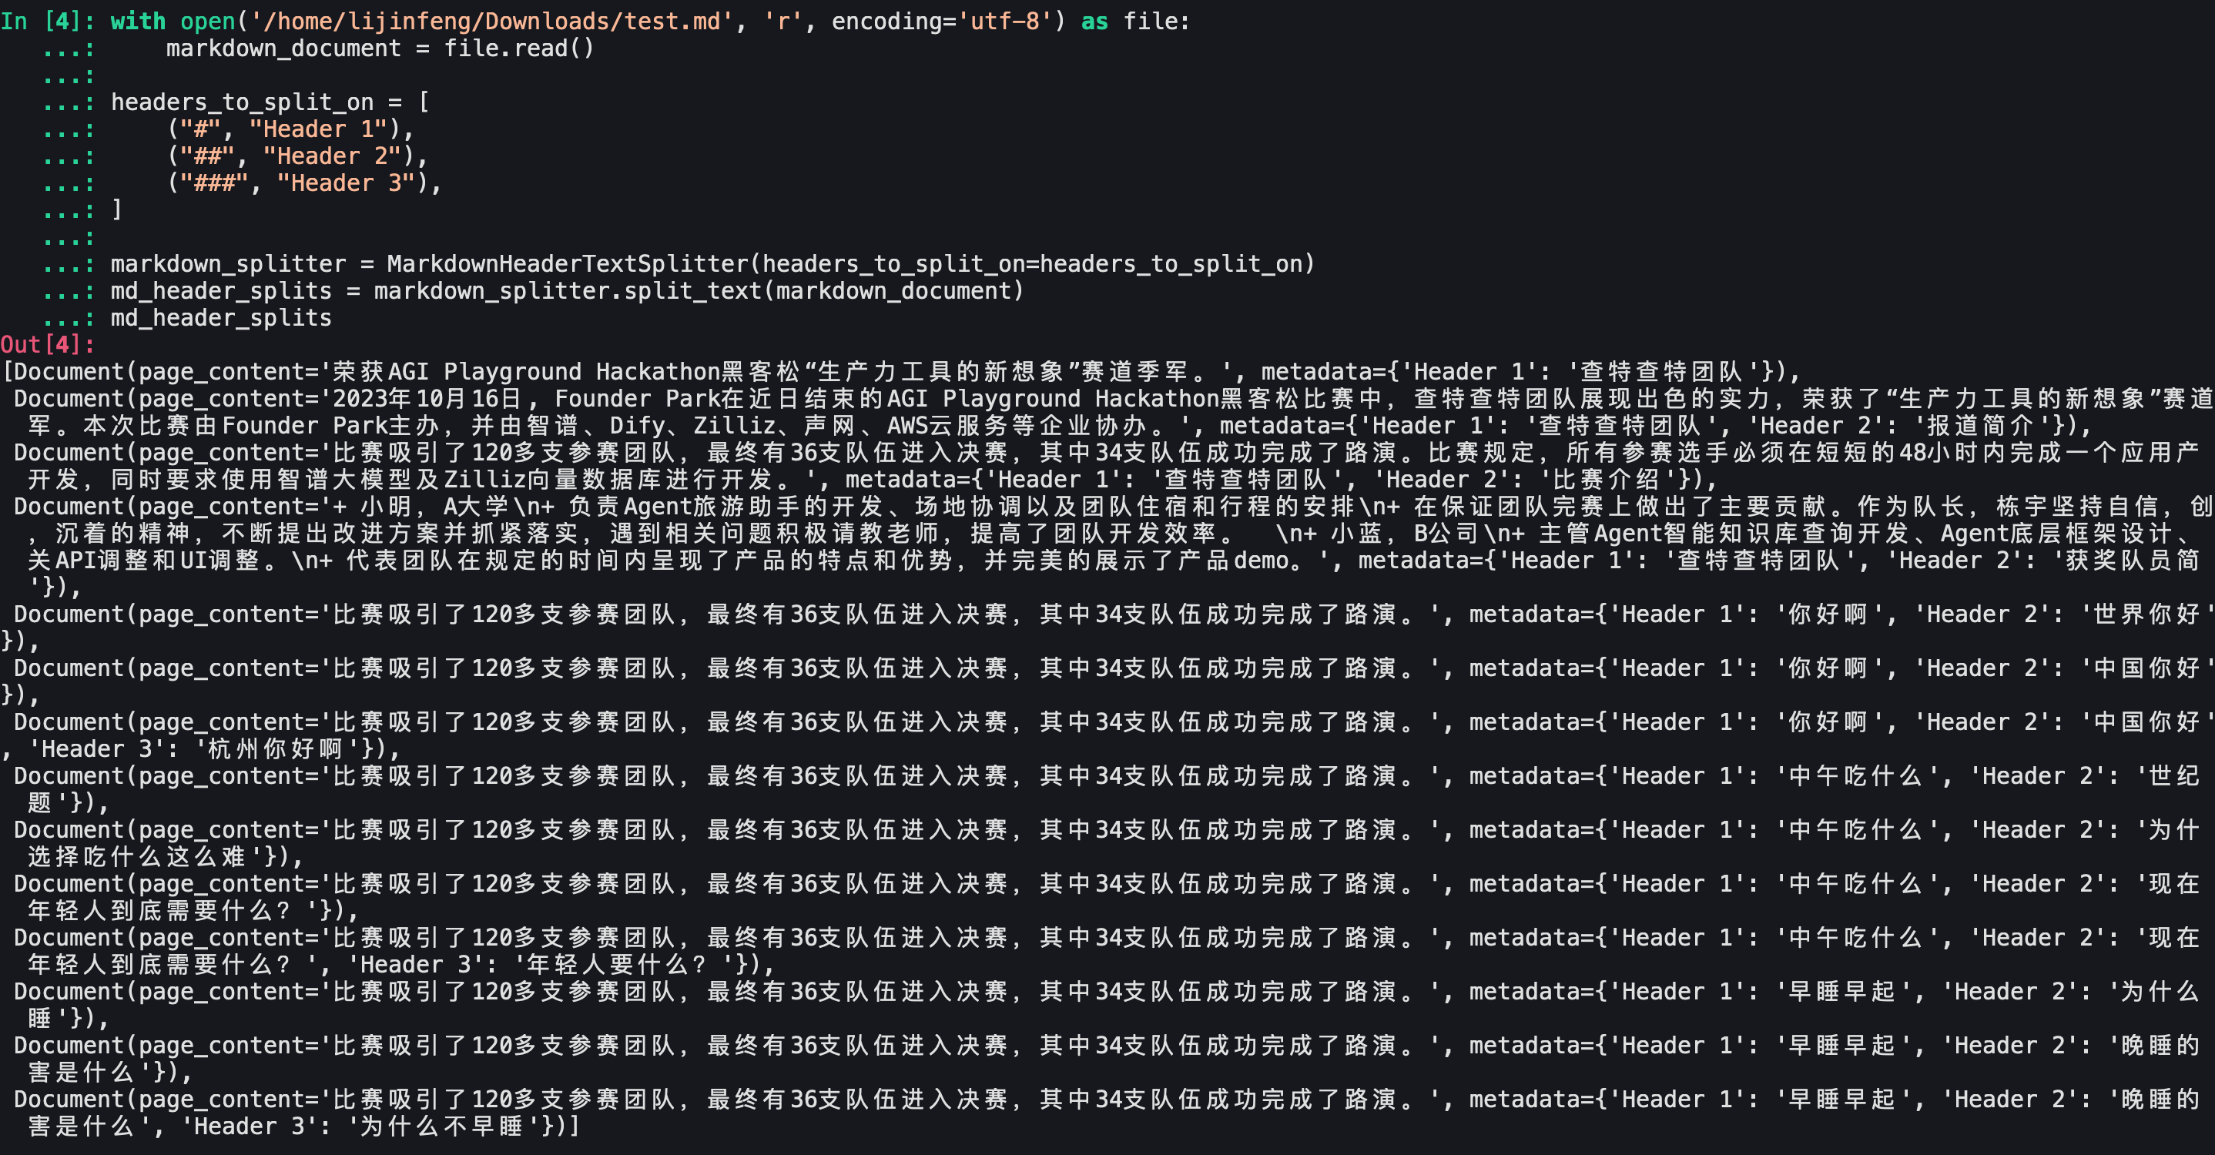Click the markdown_document = file.read() line

(379, 48)
